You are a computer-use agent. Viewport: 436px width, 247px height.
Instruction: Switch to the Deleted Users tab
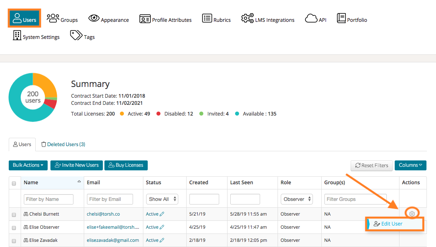64,144
